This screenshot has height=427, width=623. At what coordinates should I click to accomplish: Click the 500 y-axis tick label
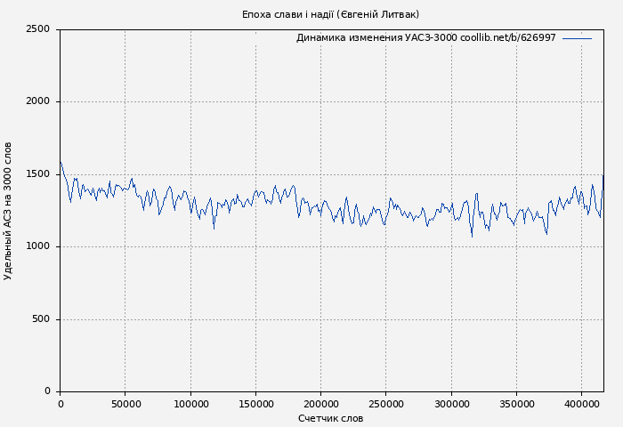pos(41,319)
